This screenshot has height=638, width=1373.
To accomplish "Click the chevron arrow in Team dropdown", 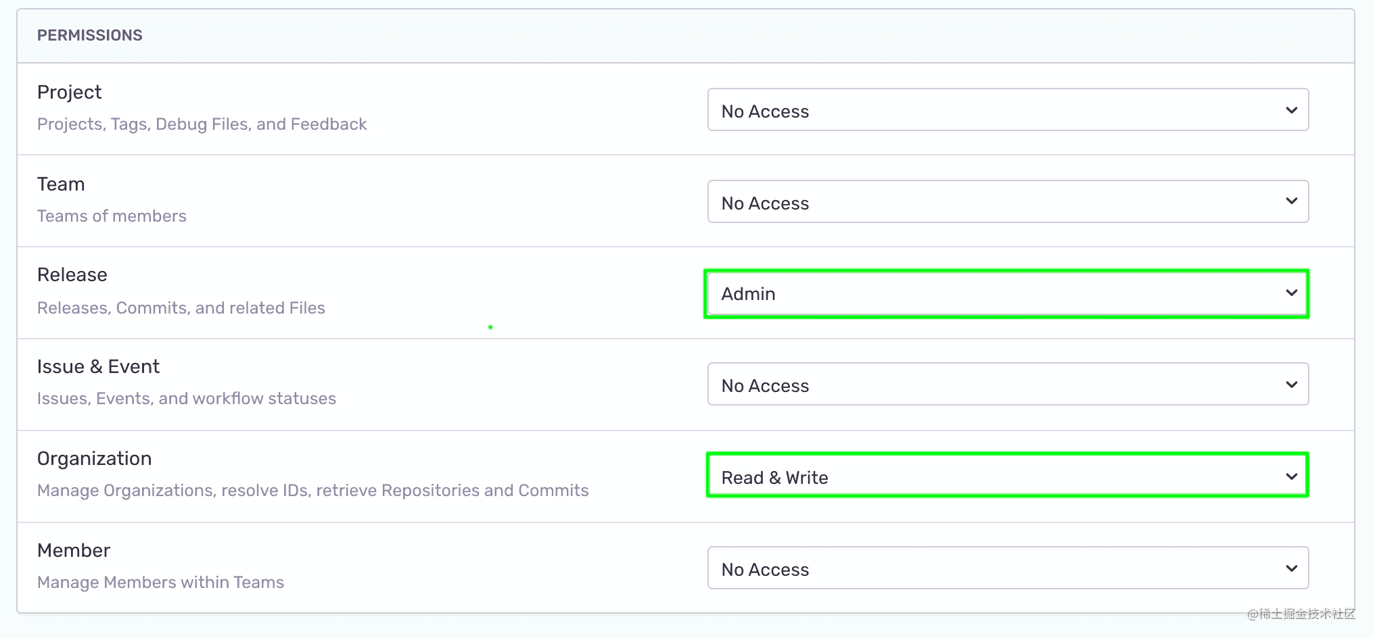I will (1291, 201).
